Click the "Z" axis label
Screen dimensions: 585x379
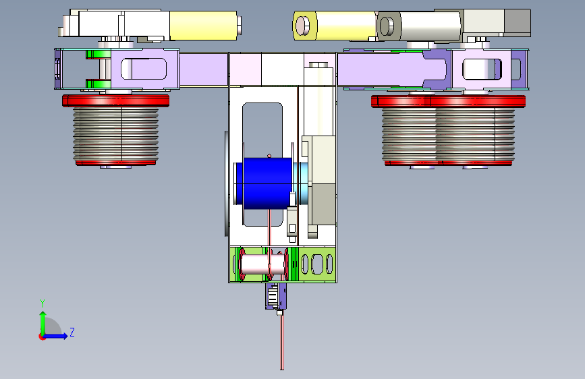72,332
